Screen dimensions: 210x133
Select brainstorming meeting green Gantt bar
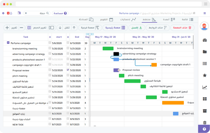tap(108, 49)
